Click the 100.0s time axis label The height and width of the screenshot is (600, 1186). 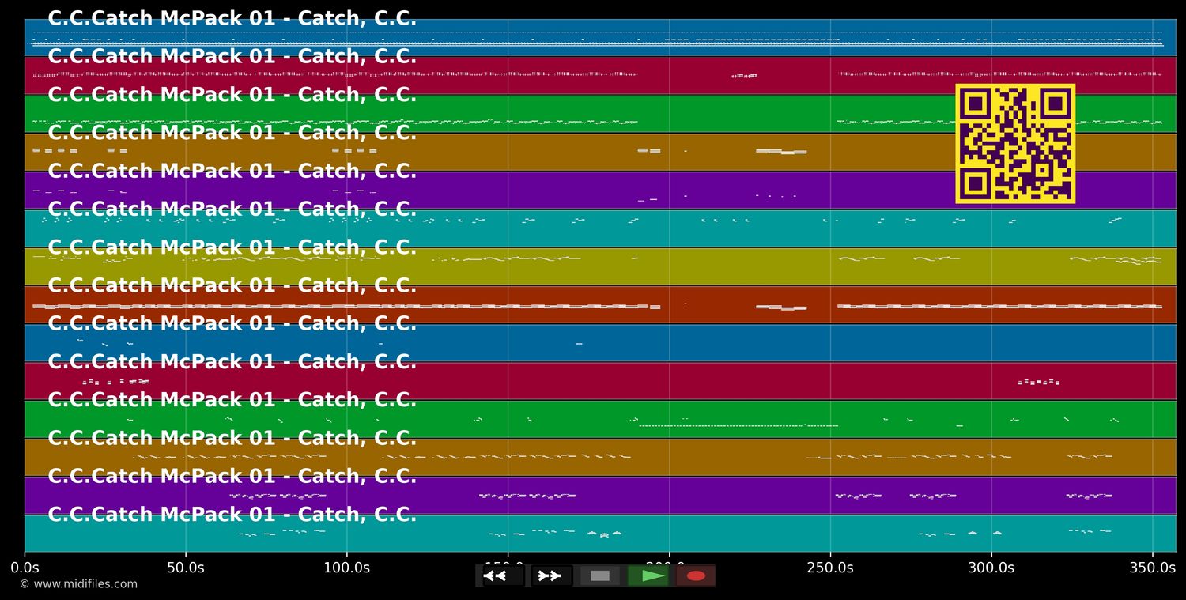pyautogui.click(x=346, y=568)
